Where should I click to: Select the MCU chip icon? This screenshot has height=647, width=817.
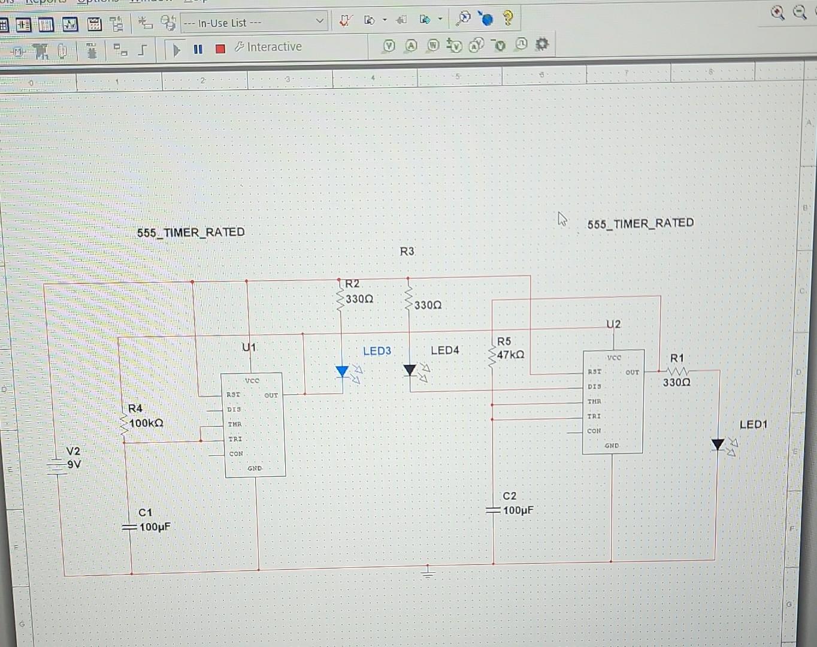click(x=91, y=51)
